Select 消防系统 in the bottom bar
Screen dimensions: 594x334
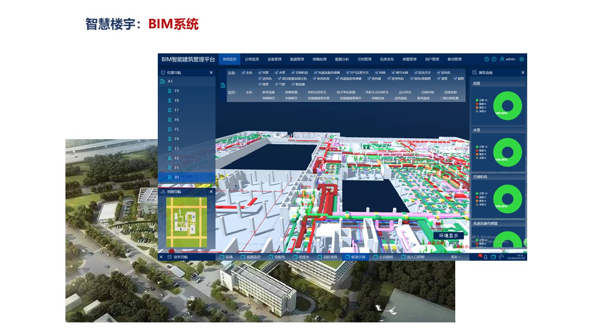click(x=327, y=257)
